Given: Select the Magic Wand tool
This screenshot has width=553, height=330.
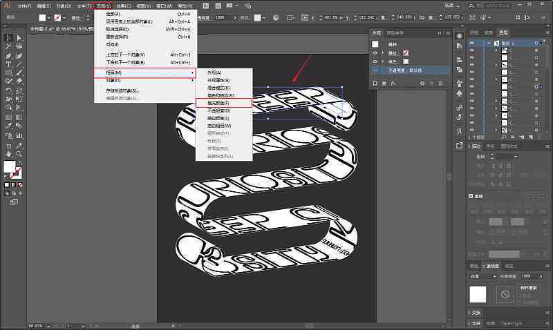Looking at the screenshot, I should coord(9,46).
